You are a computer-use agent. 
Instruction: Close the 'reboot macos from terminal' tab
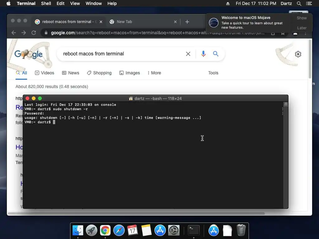coord(101,22)
